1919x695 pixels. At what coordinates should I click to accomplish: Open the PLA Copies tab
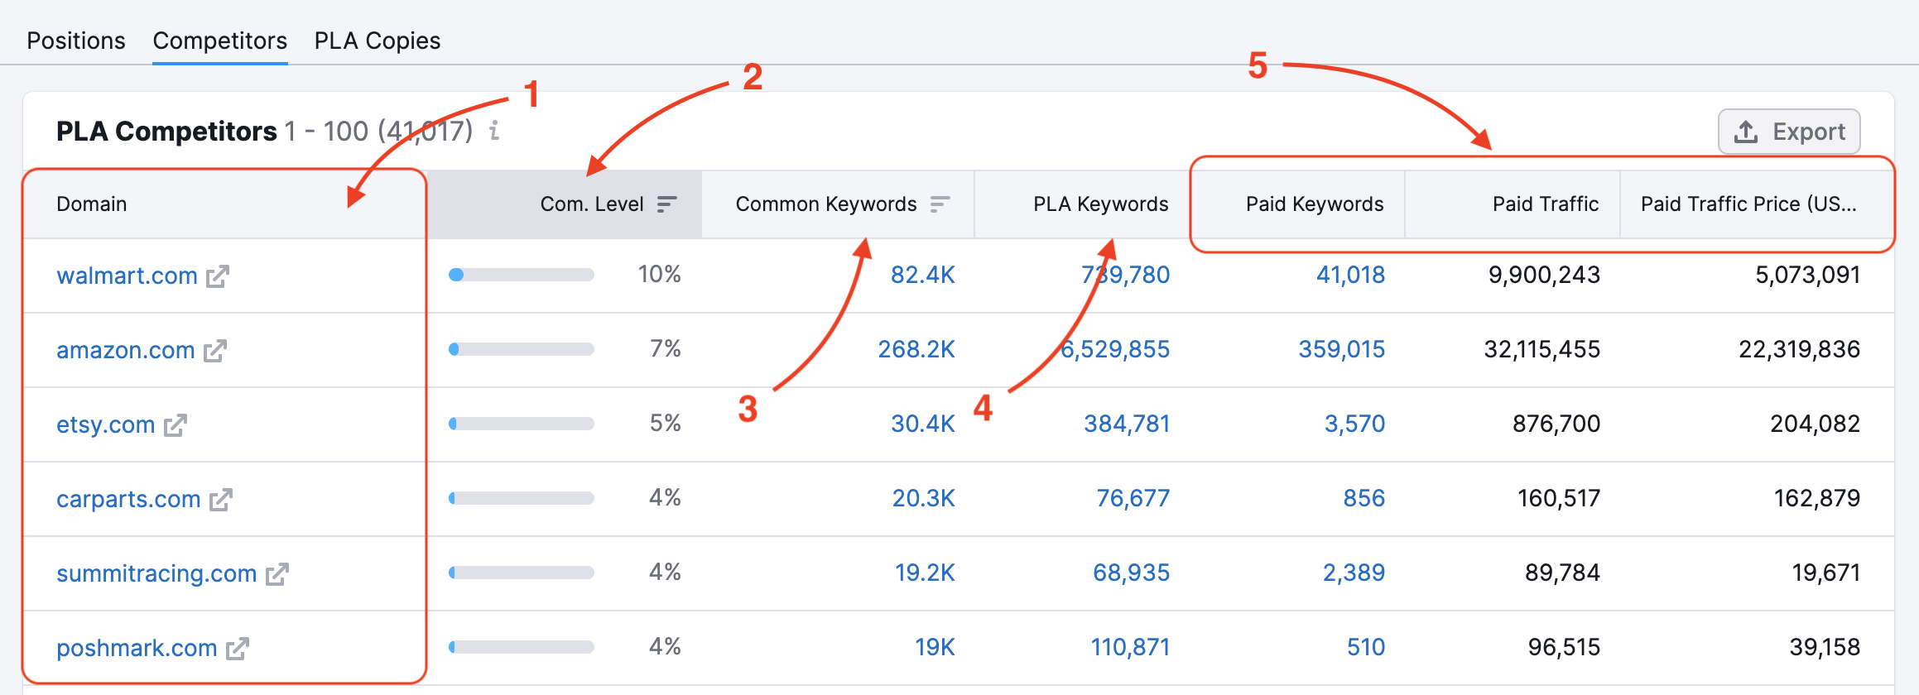pyautogui.click(x=378, y=41)
